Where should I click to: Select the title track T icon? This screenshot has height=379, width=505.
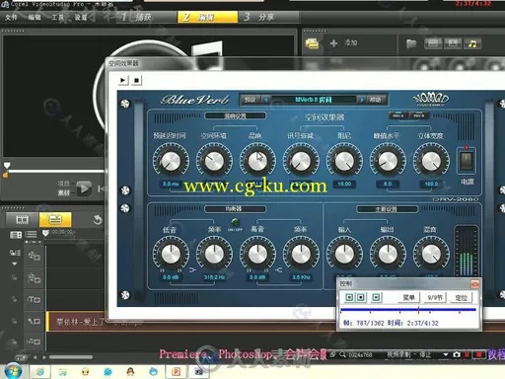[34, 299]
